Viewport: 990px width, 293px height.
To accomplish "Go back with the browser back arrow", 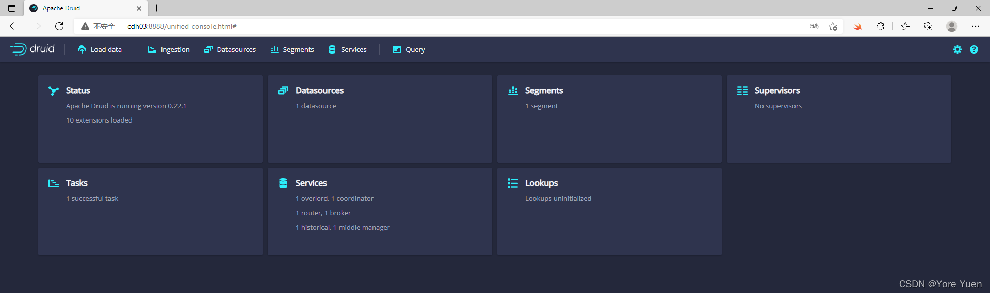I will pyautogui.click(x=14, y=26).
